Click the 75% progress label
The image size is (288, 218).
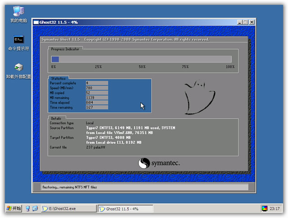[185, 67]
